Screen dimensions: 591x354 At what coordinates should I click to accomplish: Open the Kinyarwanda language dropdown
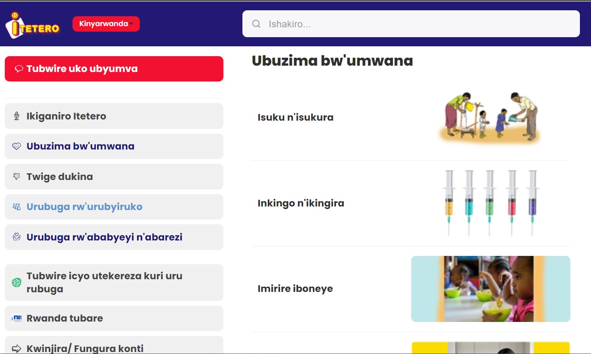click(106, 24)
